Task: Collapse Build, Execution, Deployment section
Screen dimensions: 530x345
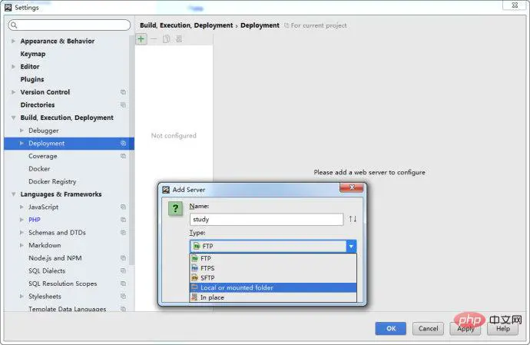Action: coord(13,118)
